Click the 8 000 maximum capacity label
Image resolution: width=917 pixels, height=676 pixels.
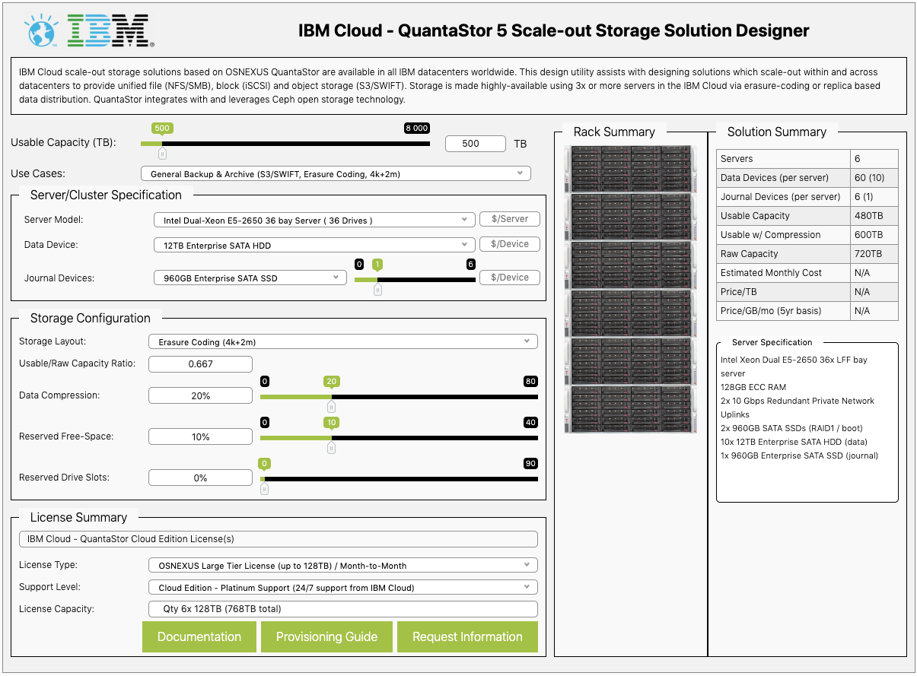pos(416,128)
